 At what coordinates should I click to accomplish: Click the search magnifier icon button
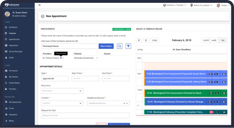pyautogui.click(x=119, y=46)
